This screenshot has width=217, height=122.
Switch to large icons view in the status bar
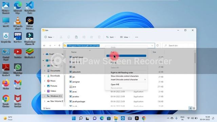(194, 108)
